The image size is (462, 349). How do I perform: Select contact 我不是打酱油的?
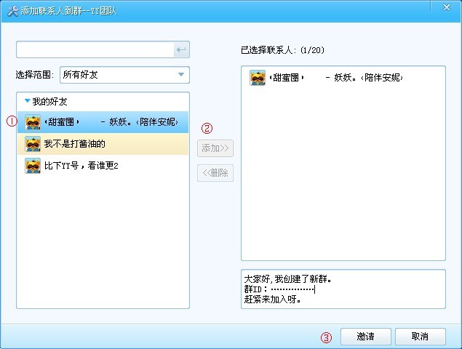(103, 144)
